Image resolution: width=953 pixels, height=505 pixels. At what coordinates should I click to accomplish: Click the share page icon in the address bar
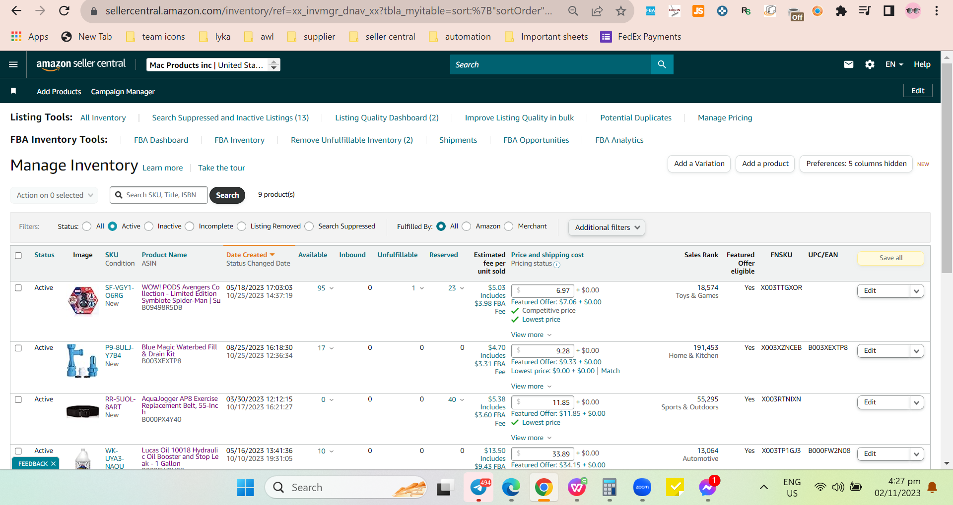coord(597,11)
